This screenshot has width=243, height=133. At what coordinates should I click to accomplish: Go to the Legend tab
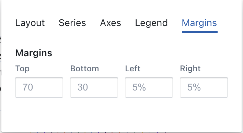151,23
